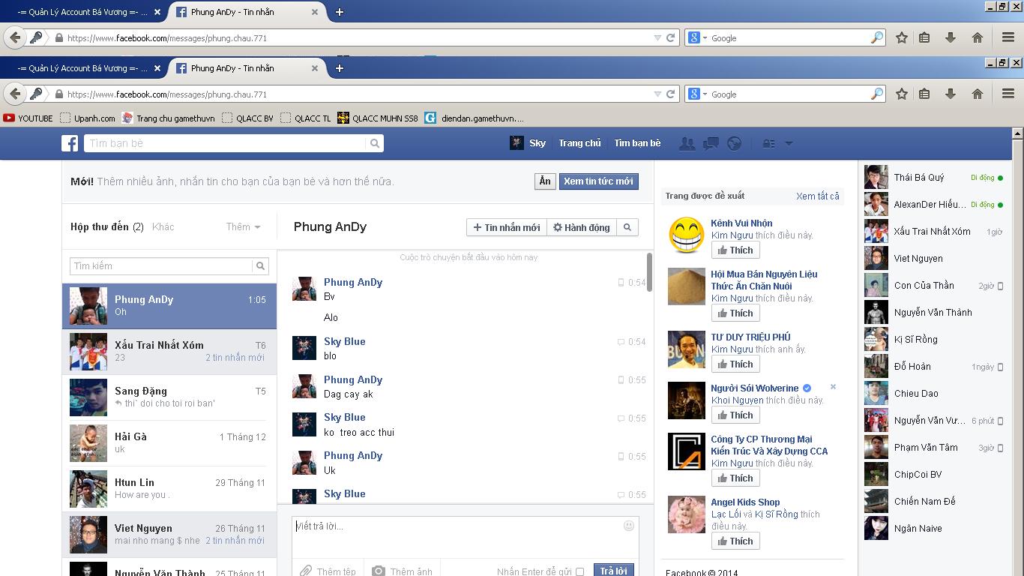
Task: Click the front window's bookmark star icon
Action: [x=902, y=94]
